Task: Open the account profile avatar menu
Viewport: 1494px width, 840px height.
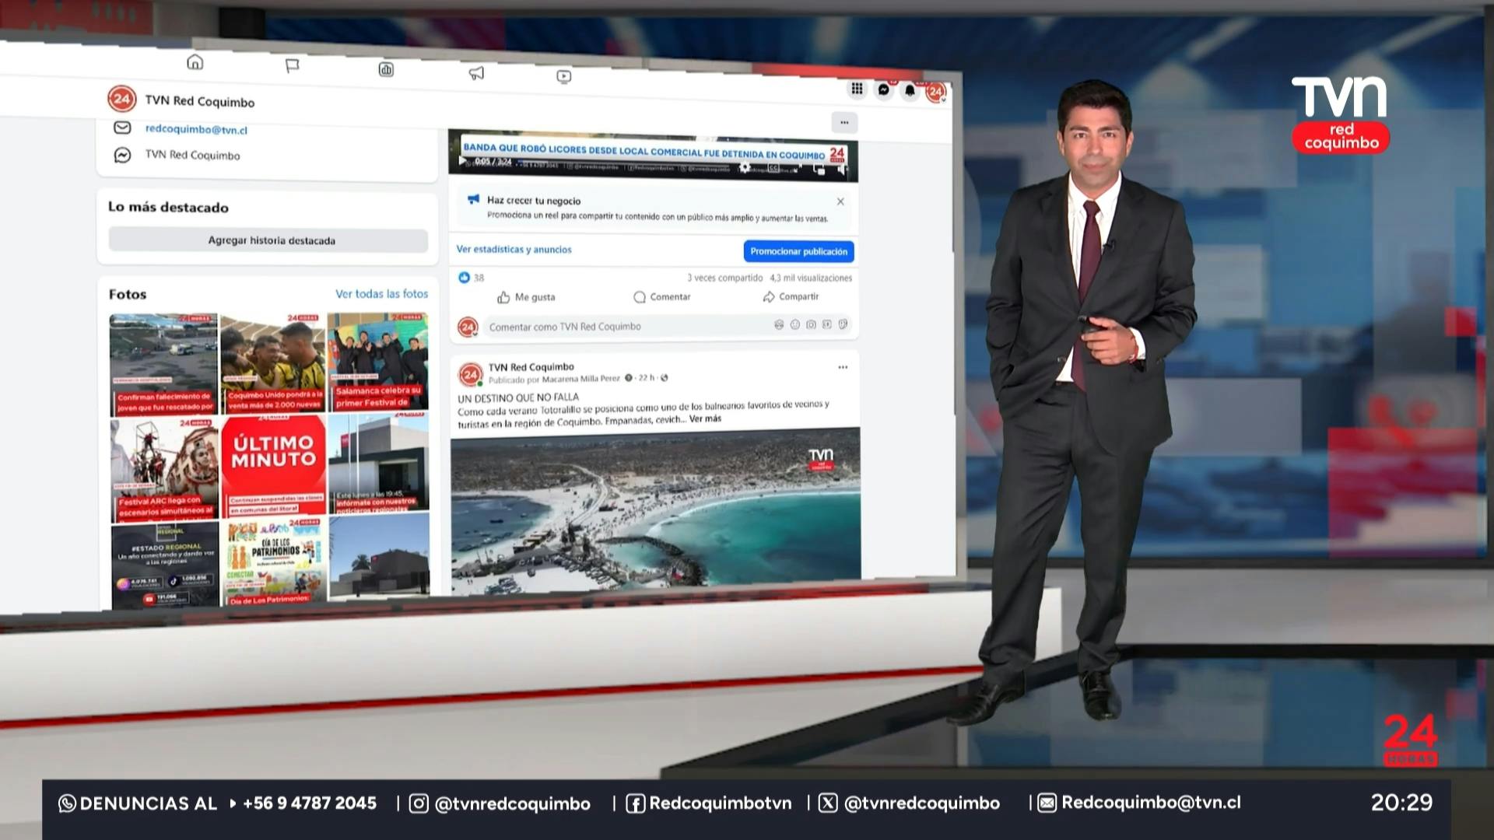Action: (935, 92)
